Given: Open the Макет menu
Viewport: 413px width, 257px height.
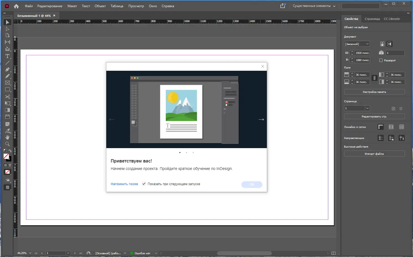Looking at the screenshot, I should pos(72,6).
